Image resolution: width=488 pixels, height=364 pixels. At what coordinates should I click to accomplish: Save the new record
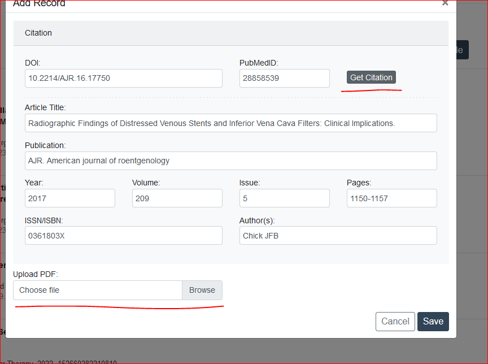pos(433,322)
